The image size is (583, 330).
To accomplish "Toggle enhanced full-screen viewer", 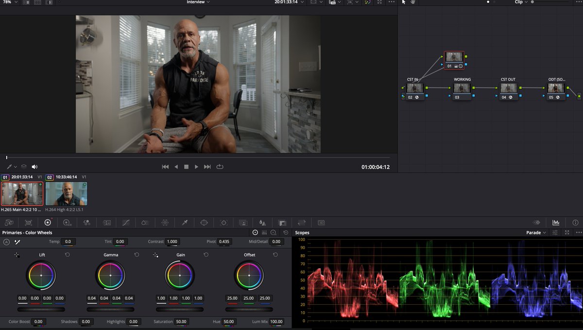I will (x=379, y=2).
